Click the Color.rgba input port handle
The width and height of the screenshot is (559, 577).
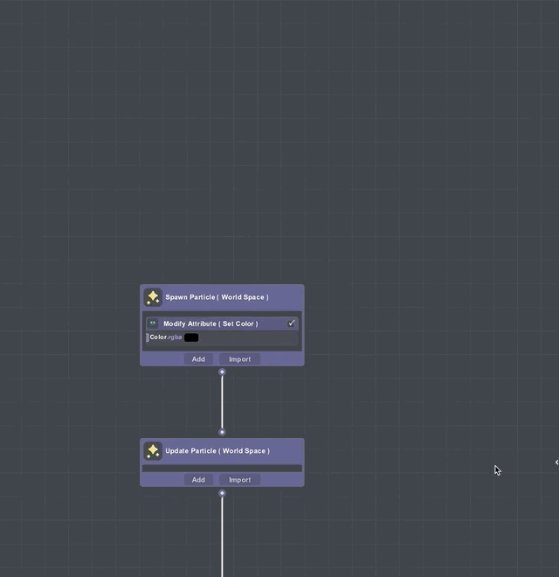pos(147,337)
